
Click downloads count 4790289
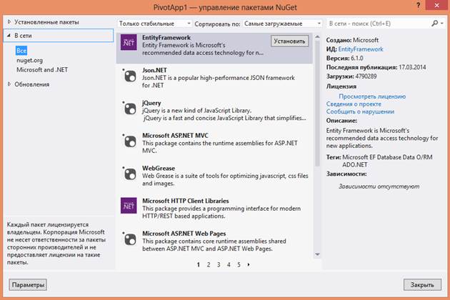click(366, 76)
